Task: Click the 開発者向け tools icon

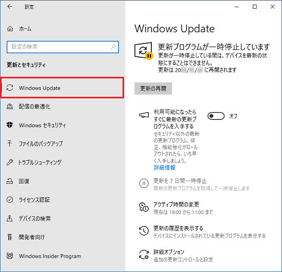Action: pos(10,237)
